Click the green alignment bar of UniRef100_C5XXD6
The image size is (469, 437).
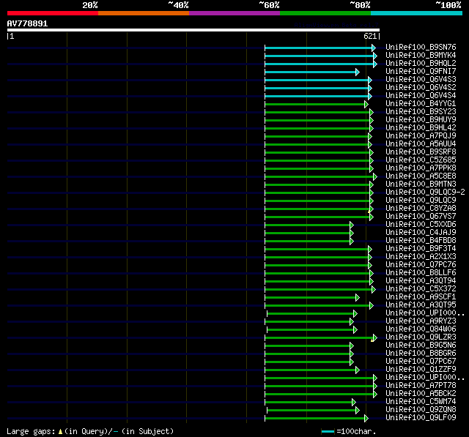(x=309, y=225)
